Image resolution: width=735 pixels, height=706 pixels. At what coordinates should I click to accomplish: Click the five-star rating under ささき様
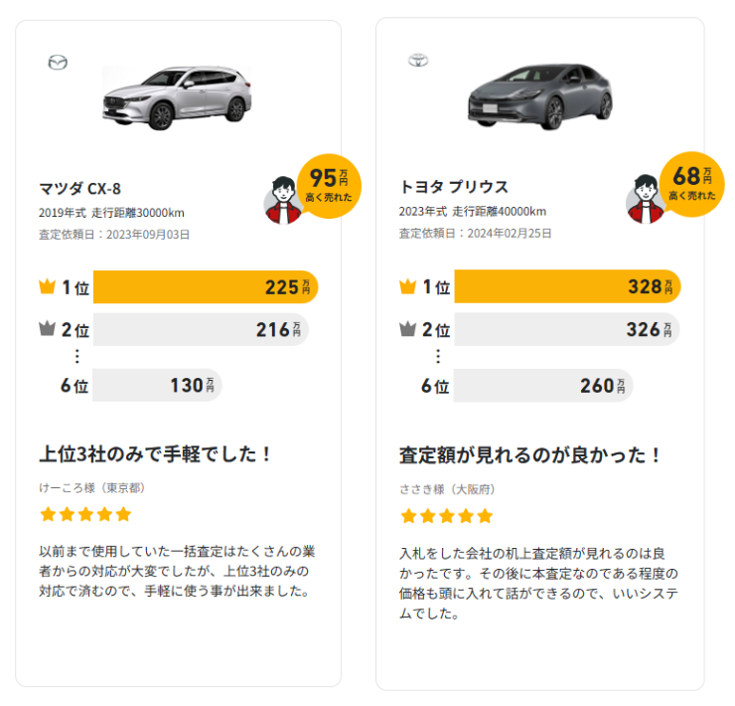446,516
